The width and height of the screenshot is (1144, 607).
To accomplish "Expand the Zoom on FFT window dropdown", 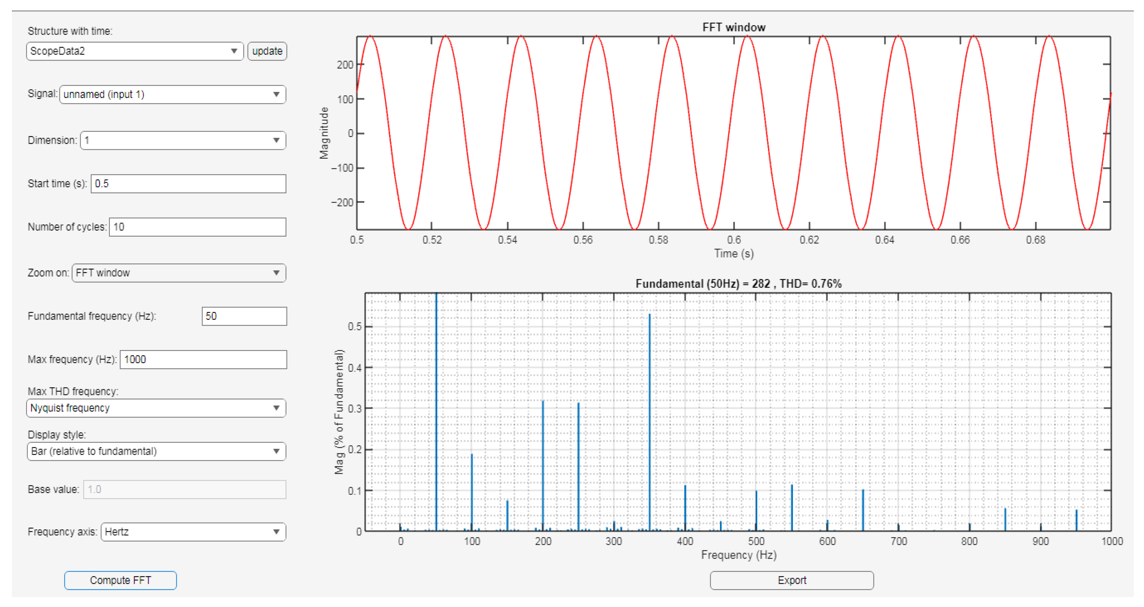I will [x=179, y=273].
